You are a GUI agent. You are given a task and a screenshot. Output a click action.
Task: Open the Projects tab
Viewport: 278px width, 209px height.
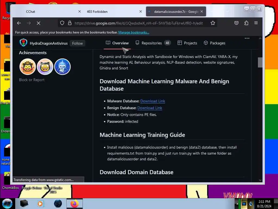pos(187,43)
